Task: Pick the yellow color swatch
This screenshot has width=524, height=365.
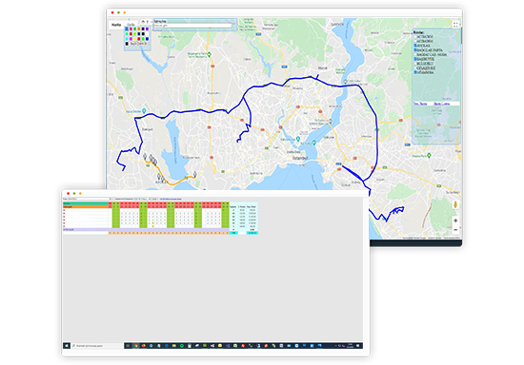Action: click(x=134, y=39)
